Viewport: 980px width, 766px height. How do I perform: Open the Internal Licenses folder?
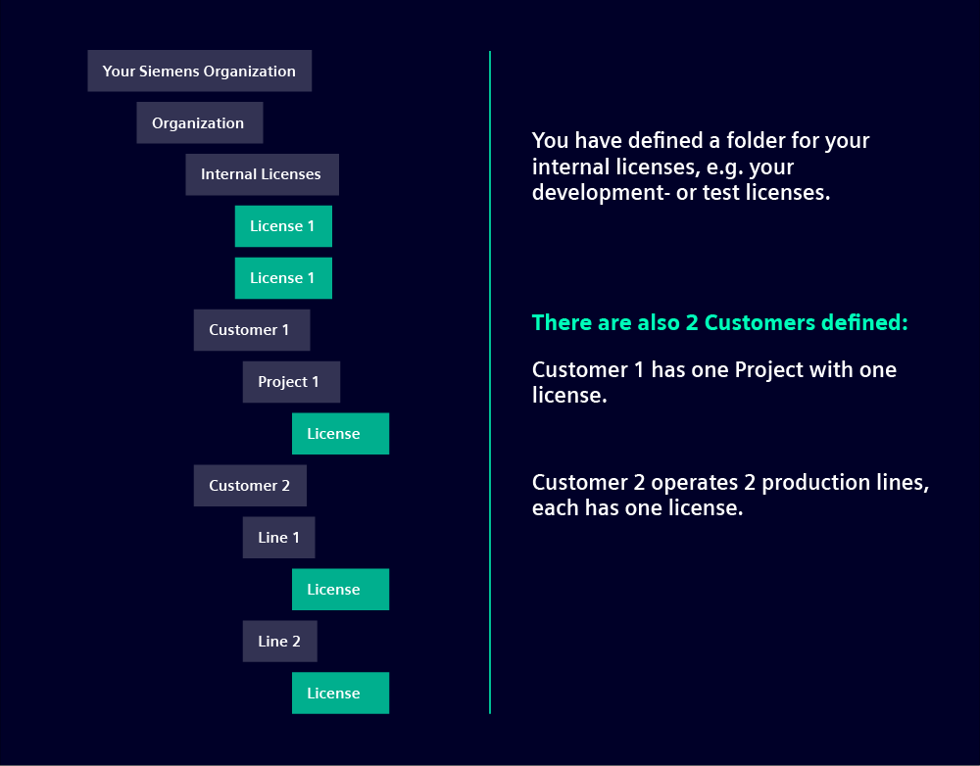[x=262, y=174]
